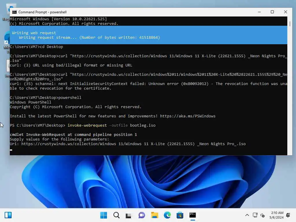Open Microsoft Store from the taskbar

coord(180,215)
